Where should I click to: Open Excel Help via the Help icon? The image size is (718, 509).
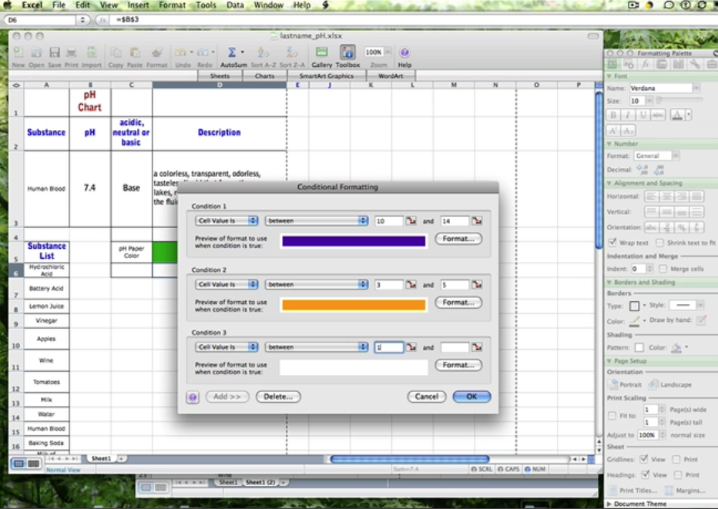pyautogui.click(x=404, y=54)
